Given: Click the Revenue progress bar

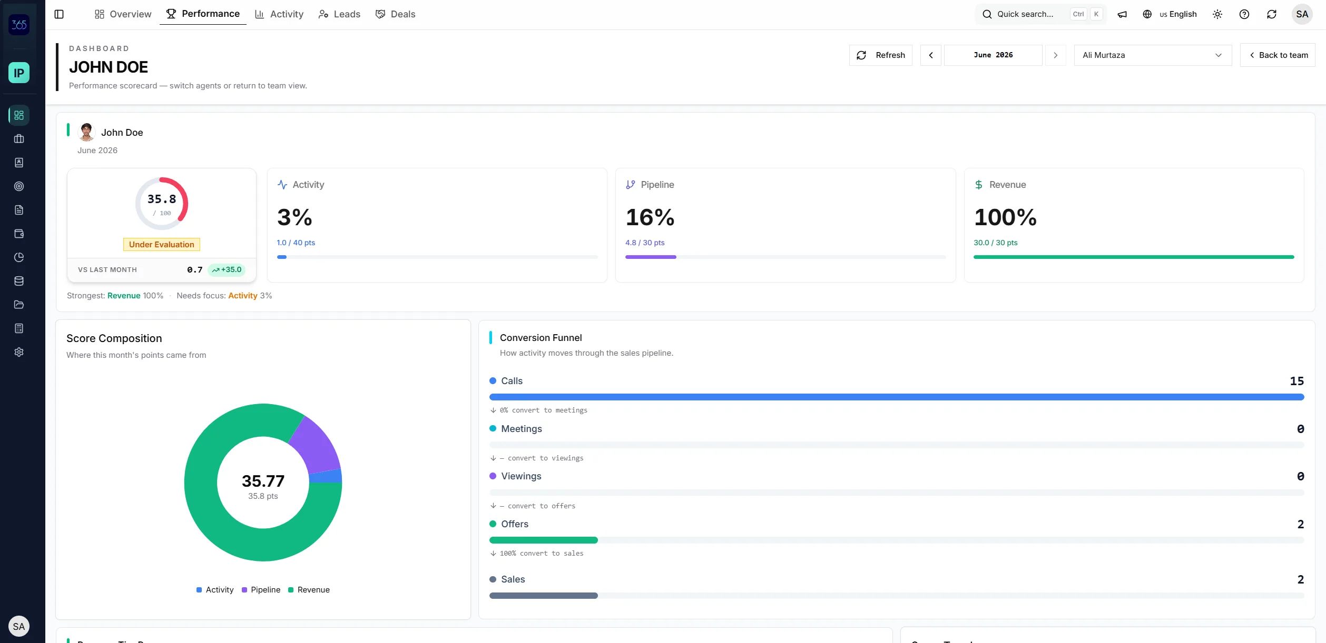Looking at the screenshot, I should tap(1134, 257).
